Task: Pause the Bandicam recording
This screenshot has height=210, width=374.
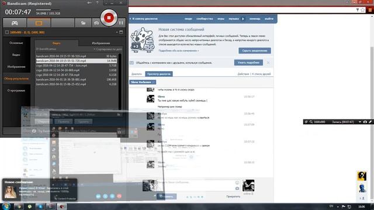Action: 121,23
